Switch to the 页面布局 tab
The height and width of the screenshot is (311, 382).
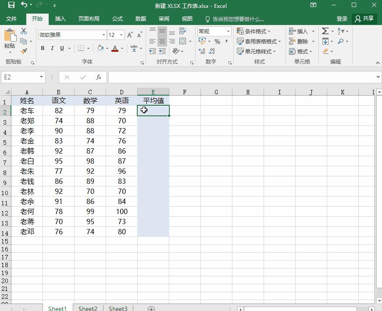click(x=89, y=19)
